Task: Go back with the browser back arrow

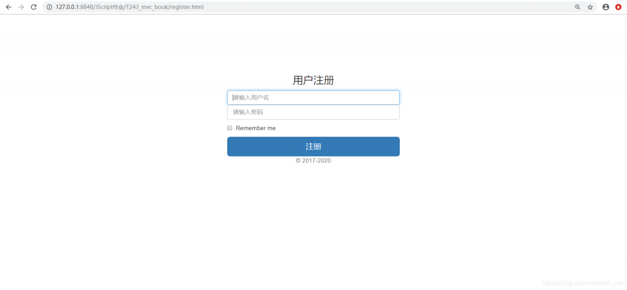Action: coord(8,7)
